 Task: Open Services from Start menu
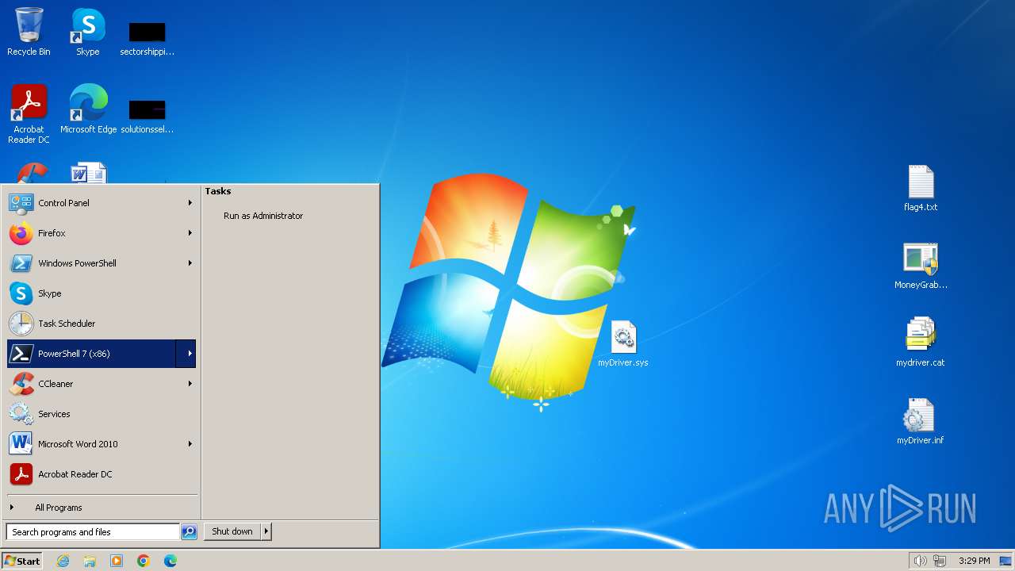point(101,414)
